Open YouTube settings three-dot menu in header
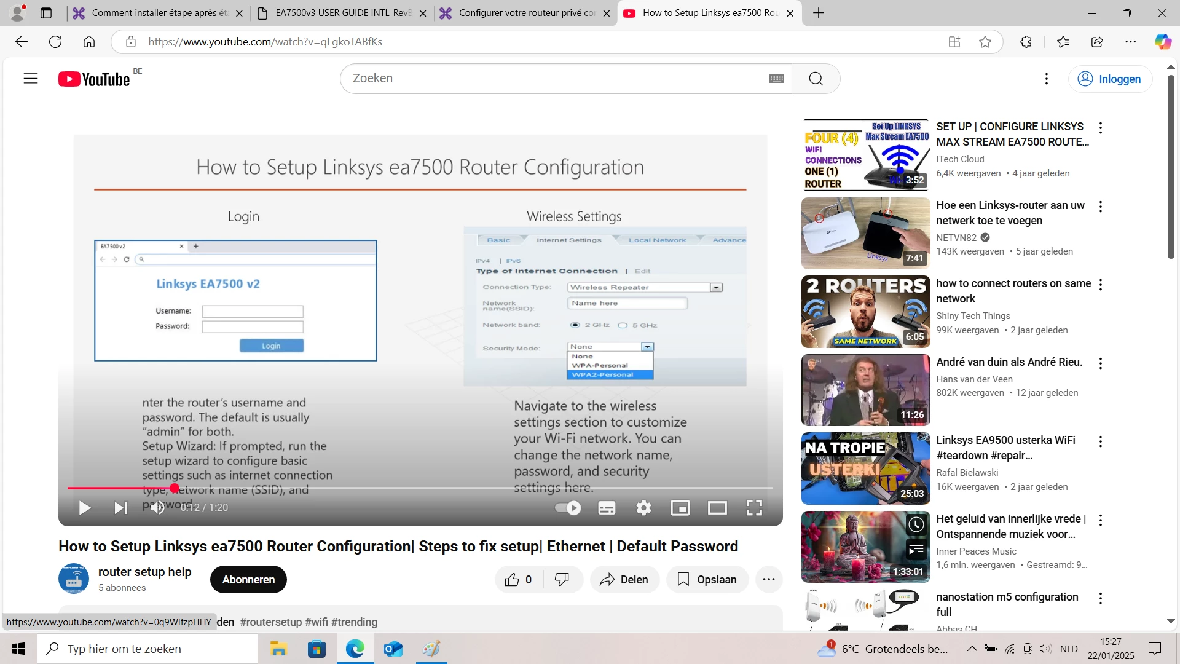Image resolution: width=1180 pixels, height=664 pixels. [1047, 79]
